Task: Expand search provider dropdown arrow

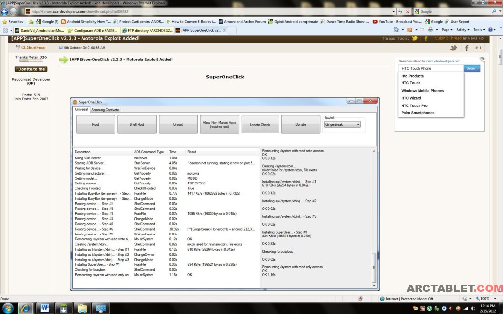Action: coord(500,11)
